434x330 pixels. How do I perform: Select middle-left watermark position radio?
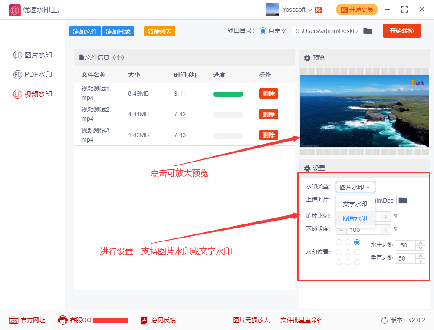[x=339, y=252]
